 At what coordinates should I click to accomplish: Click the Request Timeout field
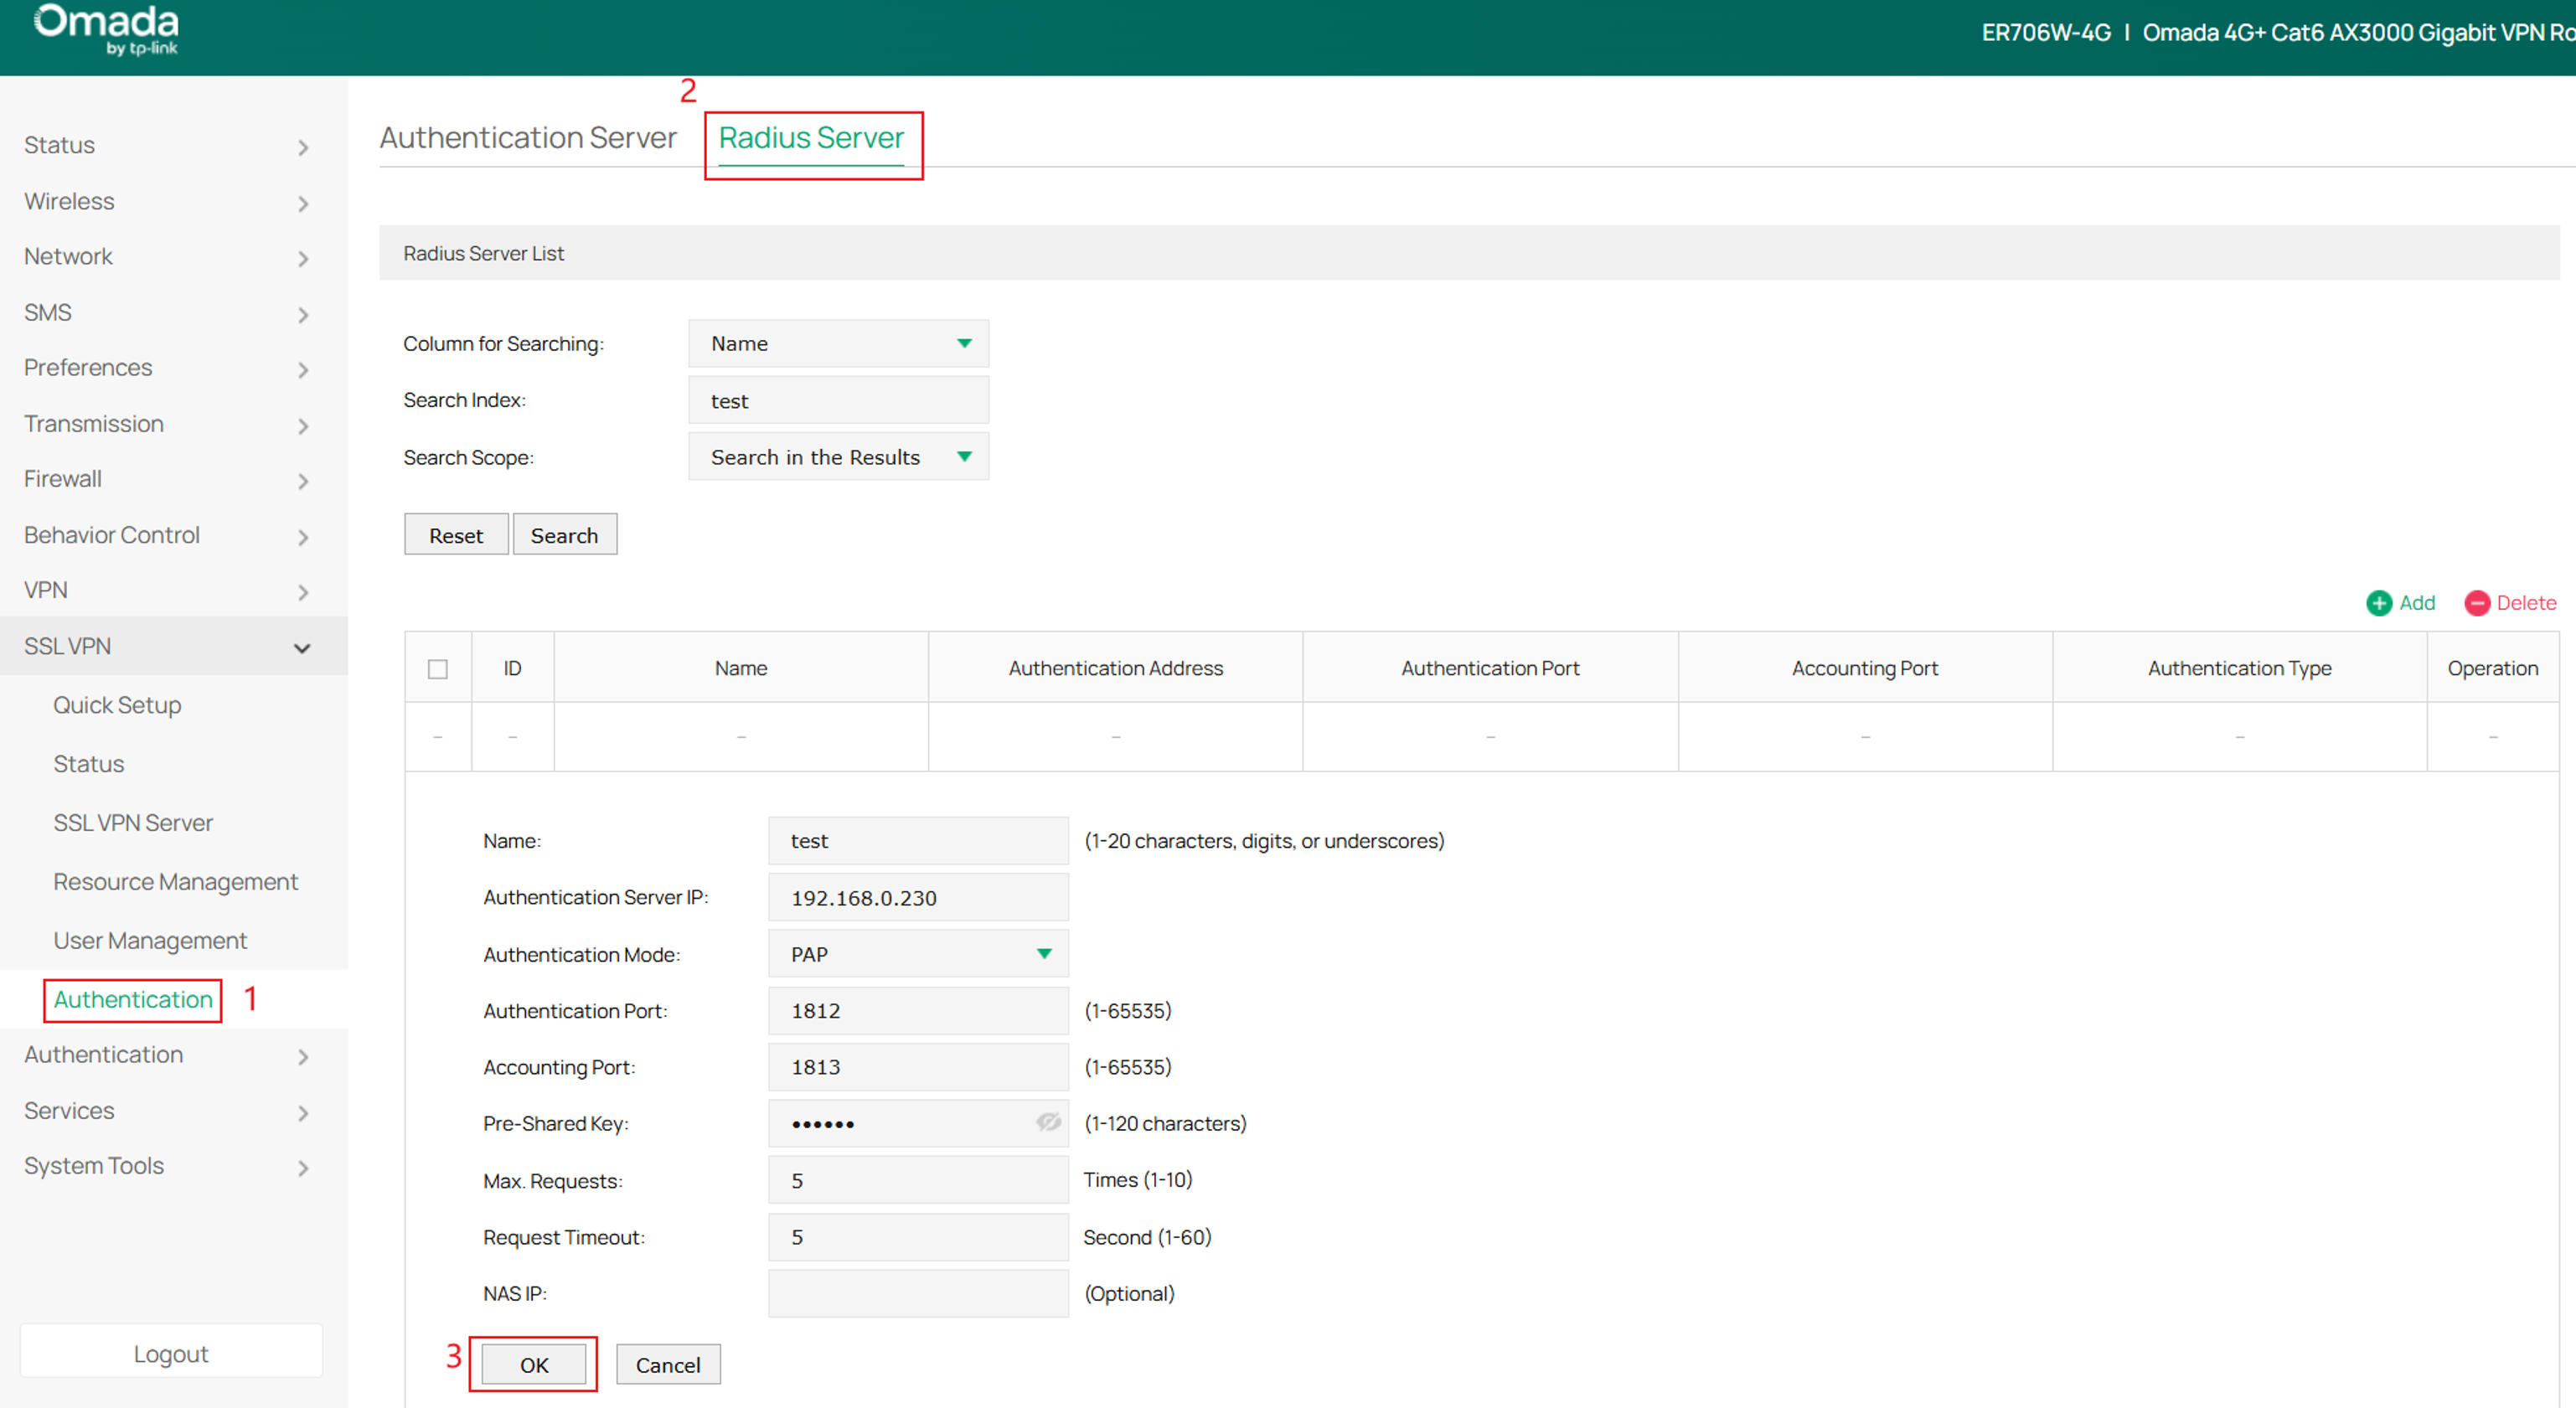tap(918, 1237)
